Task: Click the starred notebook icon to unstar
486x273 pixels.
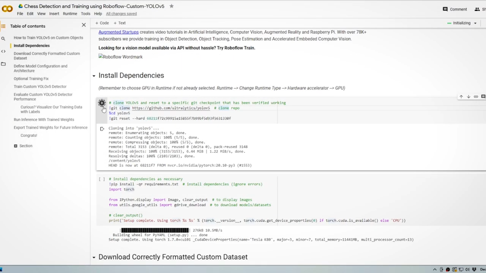Action: click(171, 6)
